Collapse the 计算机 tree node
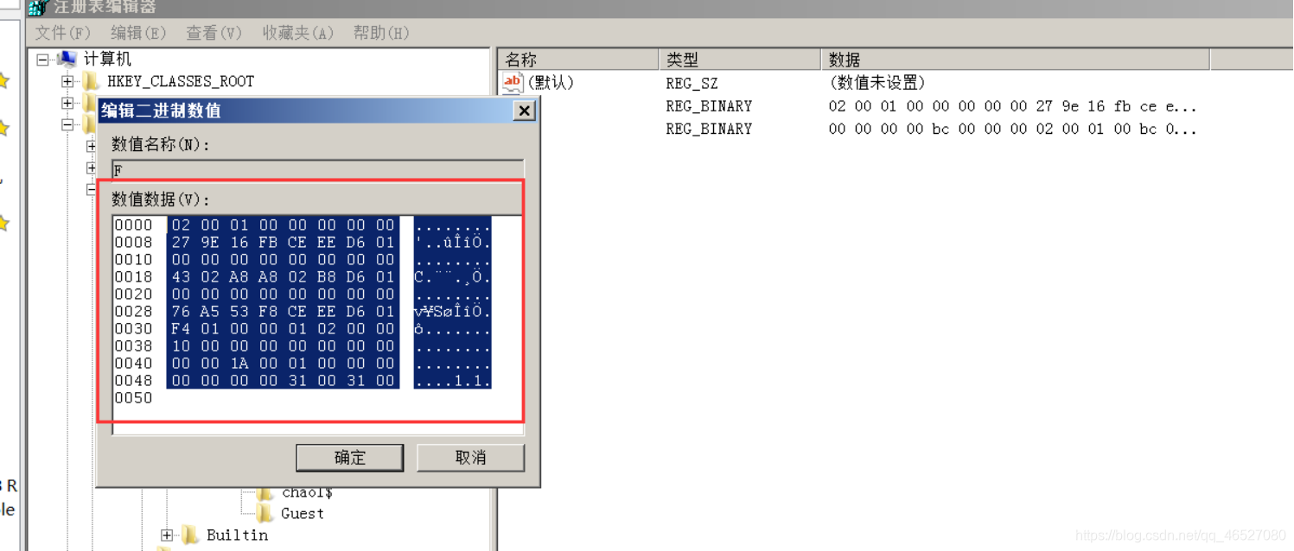1294x551 pixels. coord(42,60)
